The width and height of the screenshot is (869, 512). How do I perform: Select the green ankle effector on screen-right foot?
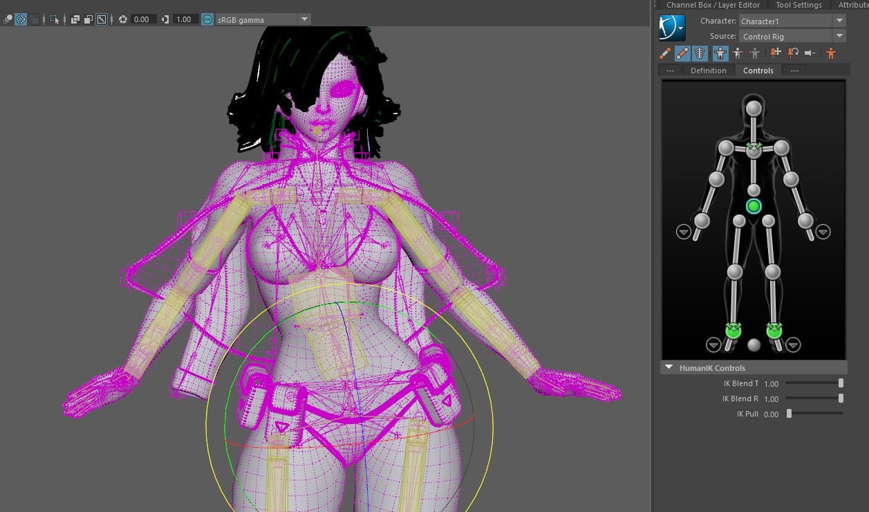tap(774, 330)
